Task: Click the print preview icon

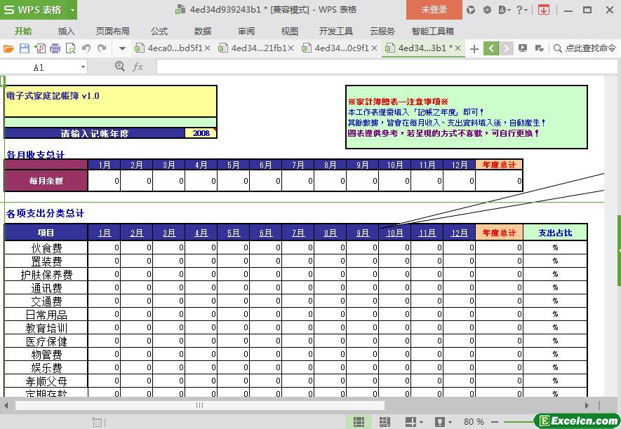Action: [x=70, y=48]
